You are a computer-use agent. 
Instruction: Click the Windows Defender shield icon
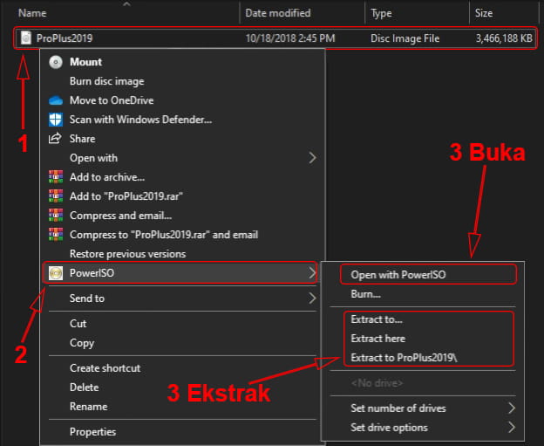coord(56,120)
